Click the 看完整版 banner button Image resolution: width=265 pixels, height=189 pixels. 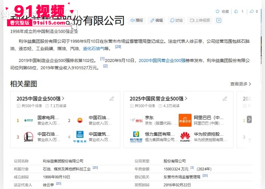pyautogui.click(x=20, y=23)
